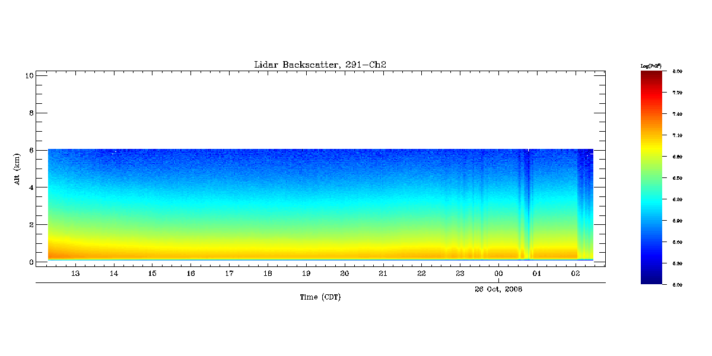Screen dimensions: 712x356
Task: Click the '7.10' colorbar scale value
Action: (678, 135)
